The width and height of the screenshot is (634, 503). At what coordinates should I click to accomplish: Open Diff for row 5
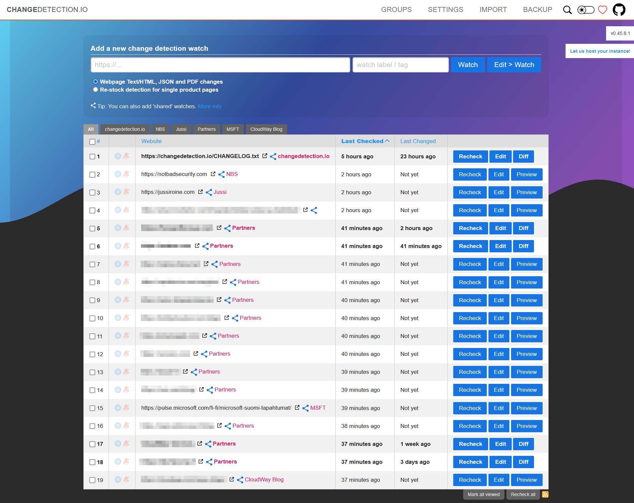click(523, 228)
